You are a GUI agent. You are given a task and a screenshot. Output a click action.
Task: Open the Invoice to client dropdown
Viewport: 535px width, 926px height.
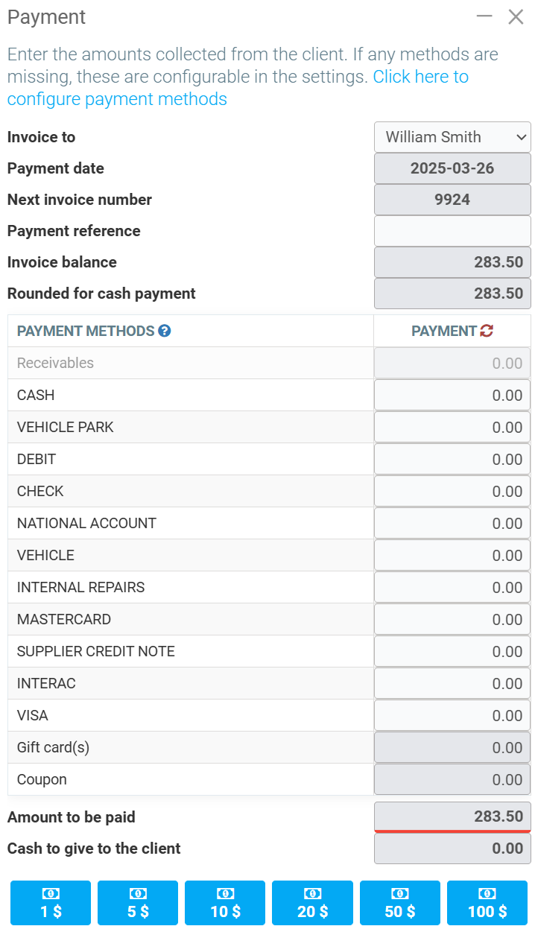[452, 137]
